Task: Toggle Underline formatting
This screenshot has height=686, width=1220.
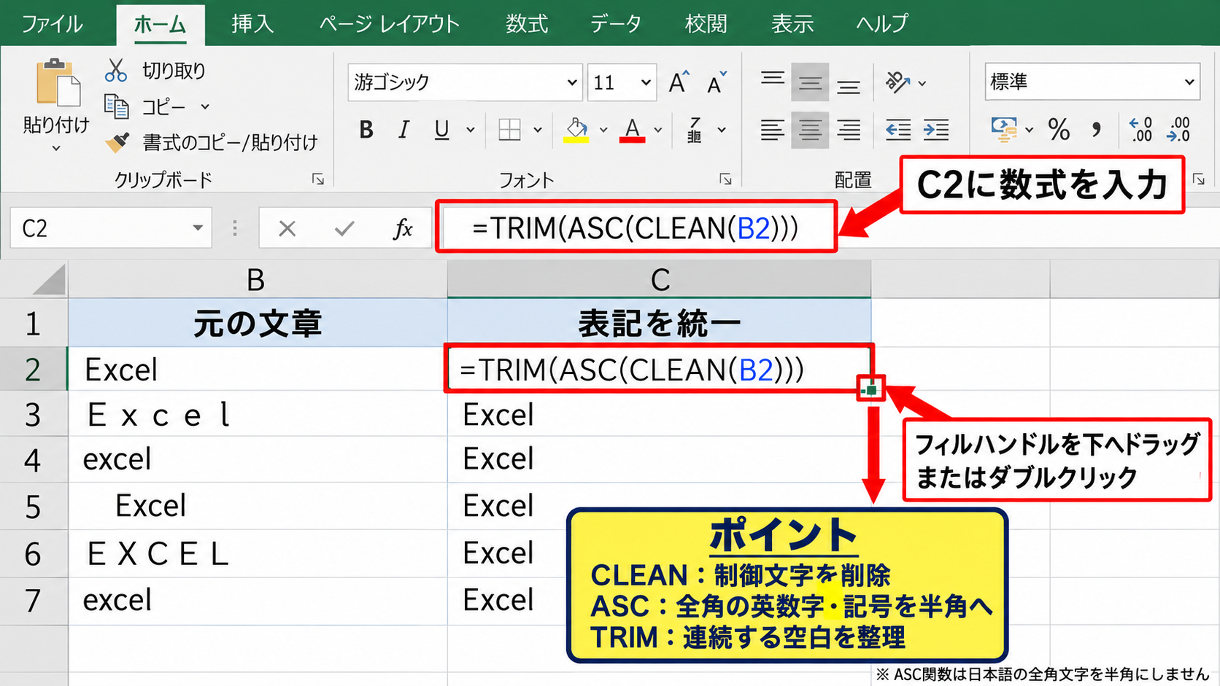Action: pos(441,130)
